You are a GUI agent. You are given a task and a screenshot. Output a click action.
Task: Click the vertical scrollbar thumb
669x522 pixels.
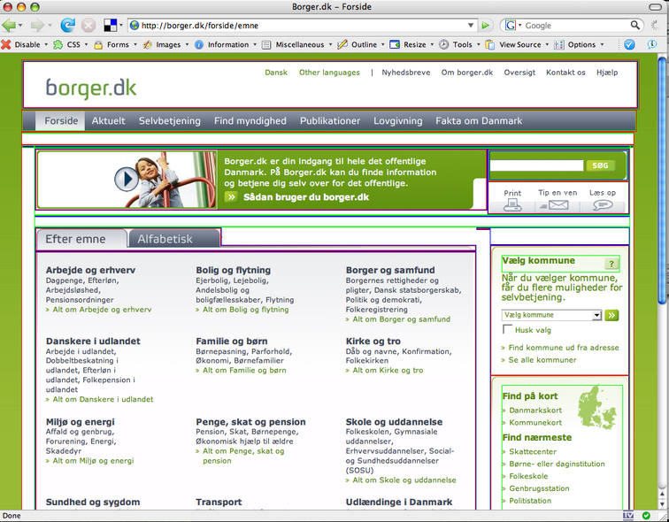(x=662, y=180)
